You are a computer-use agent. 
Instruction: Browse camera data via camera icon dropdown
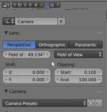point(9,21)
